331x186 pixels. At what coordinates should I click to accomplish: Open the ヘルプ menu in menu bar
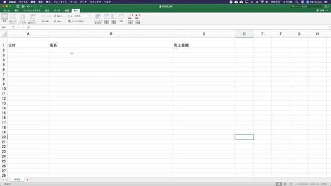click(x=108, y=2)
